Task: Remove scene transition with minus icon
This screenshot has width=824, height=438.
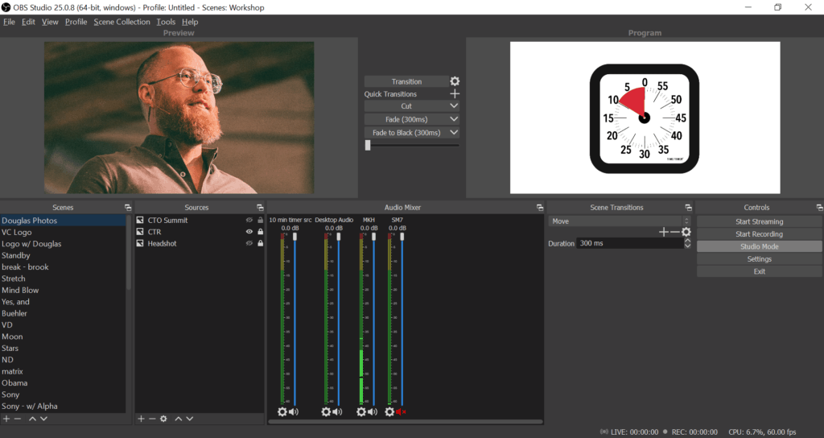Action: point(674,232)
